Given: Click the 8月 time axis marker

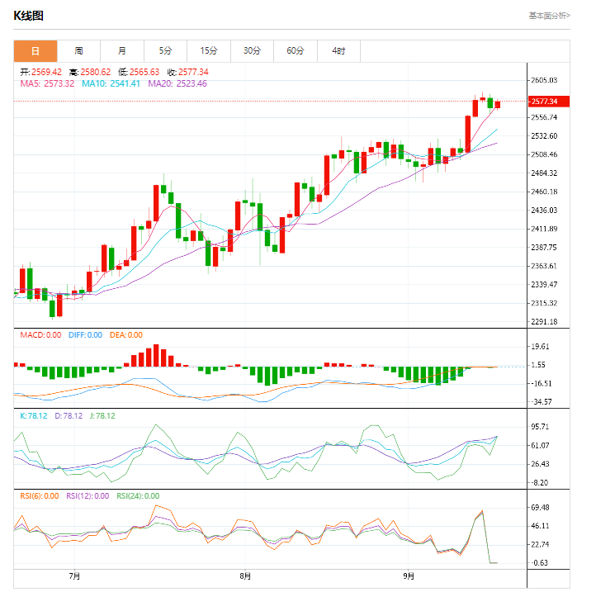Looking at the screenshot, I should pos(244,575).
